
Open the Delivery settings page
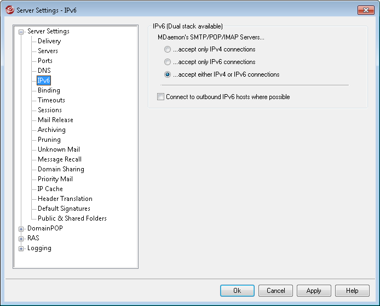[49, 41]
